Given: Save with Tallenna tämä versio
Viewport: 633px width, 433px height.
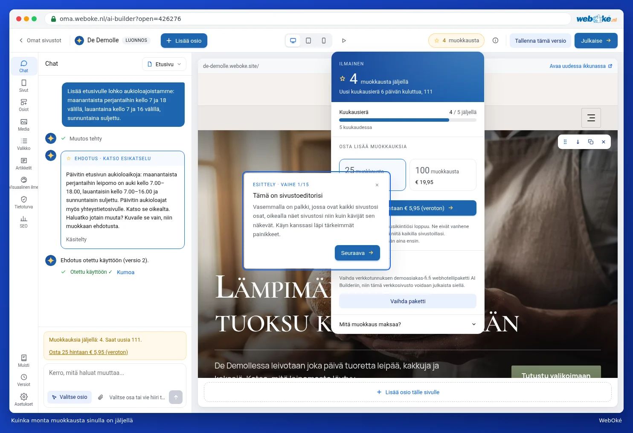Looking at the screenshot, I should [540, 41].
